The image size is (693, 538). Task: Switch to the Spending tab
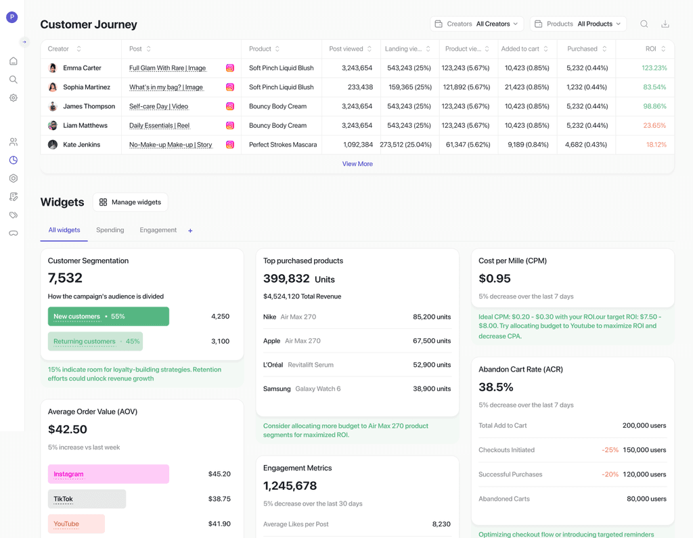click(x=110, y=230)
